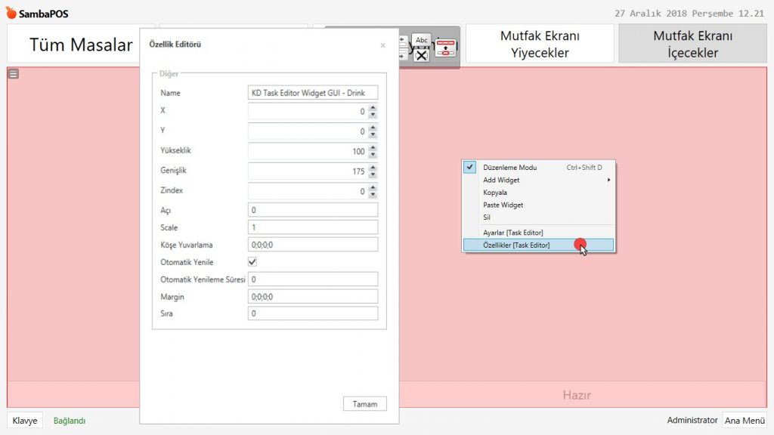Viewport: 774px width, 435px height.
Task: Toggle Düzenleme Modu in context menu
Action: click(x=510, y=168)
